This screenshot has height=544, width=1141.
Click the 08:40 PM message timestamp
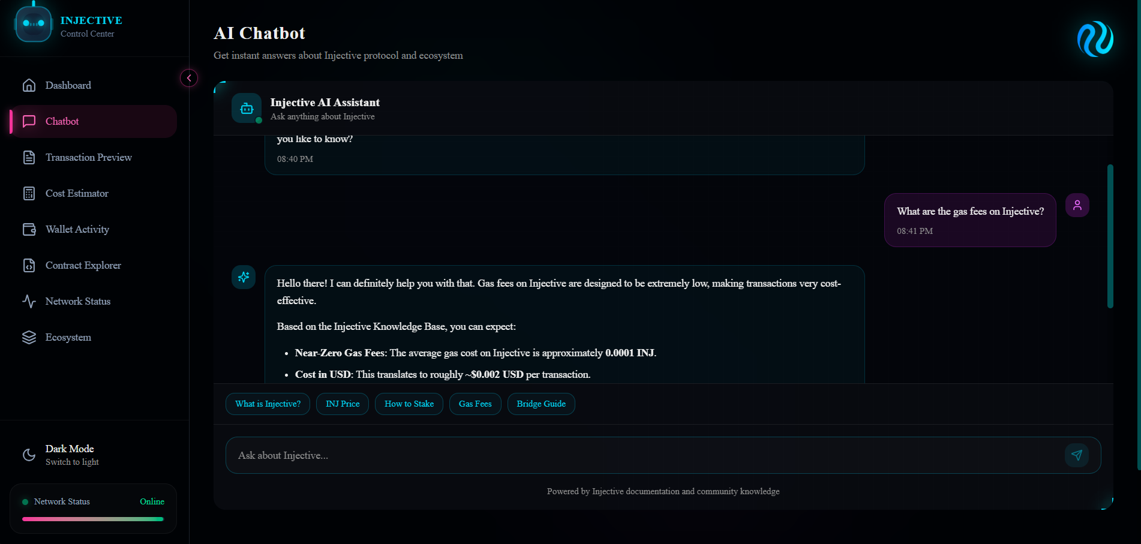click(x=295, y=159)
